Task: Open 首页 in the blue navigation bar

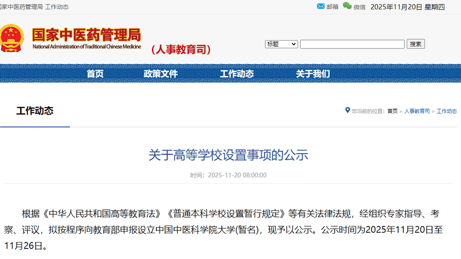Action: 95,74
